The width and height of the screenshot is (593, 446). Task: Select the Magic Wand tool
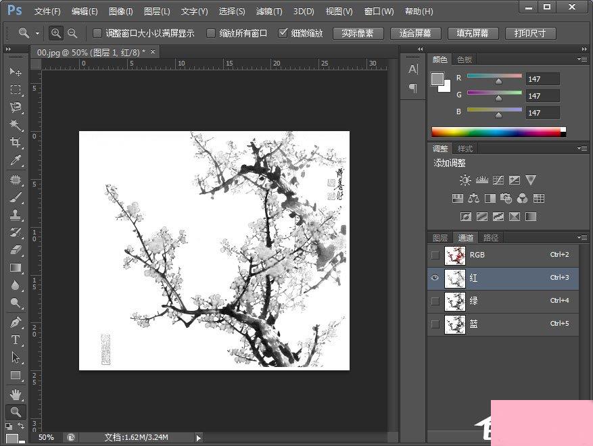[15, 125]
